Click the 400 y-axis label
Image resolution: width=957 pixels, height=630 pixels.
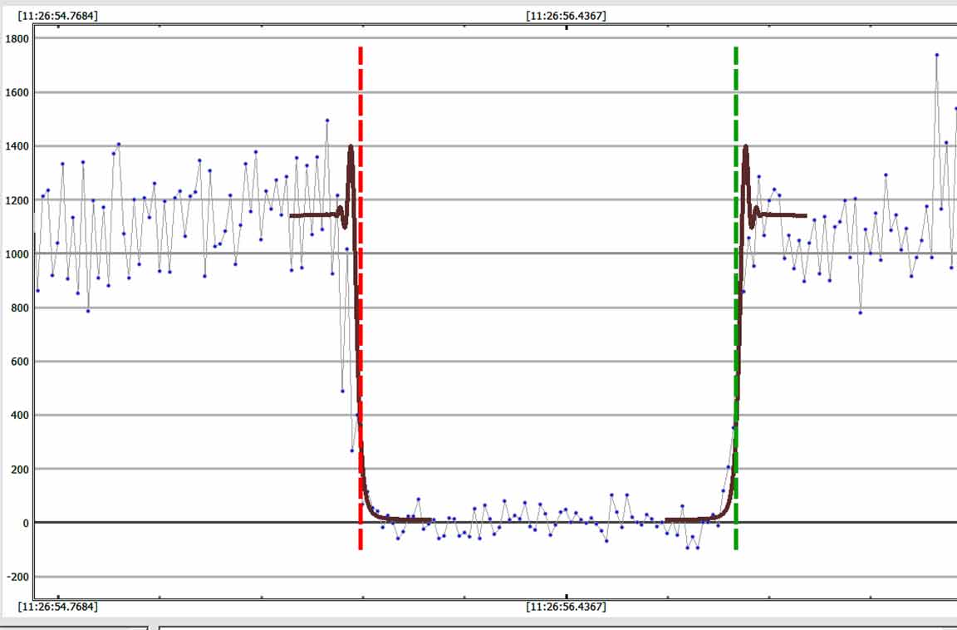pos(20,416)
